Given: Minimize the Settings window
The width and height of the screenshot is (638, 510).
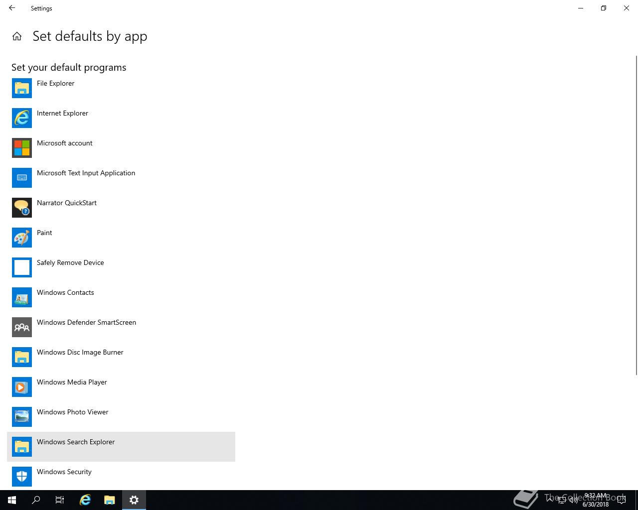Looking at the screenshot, I should click(x=581, y=8).
